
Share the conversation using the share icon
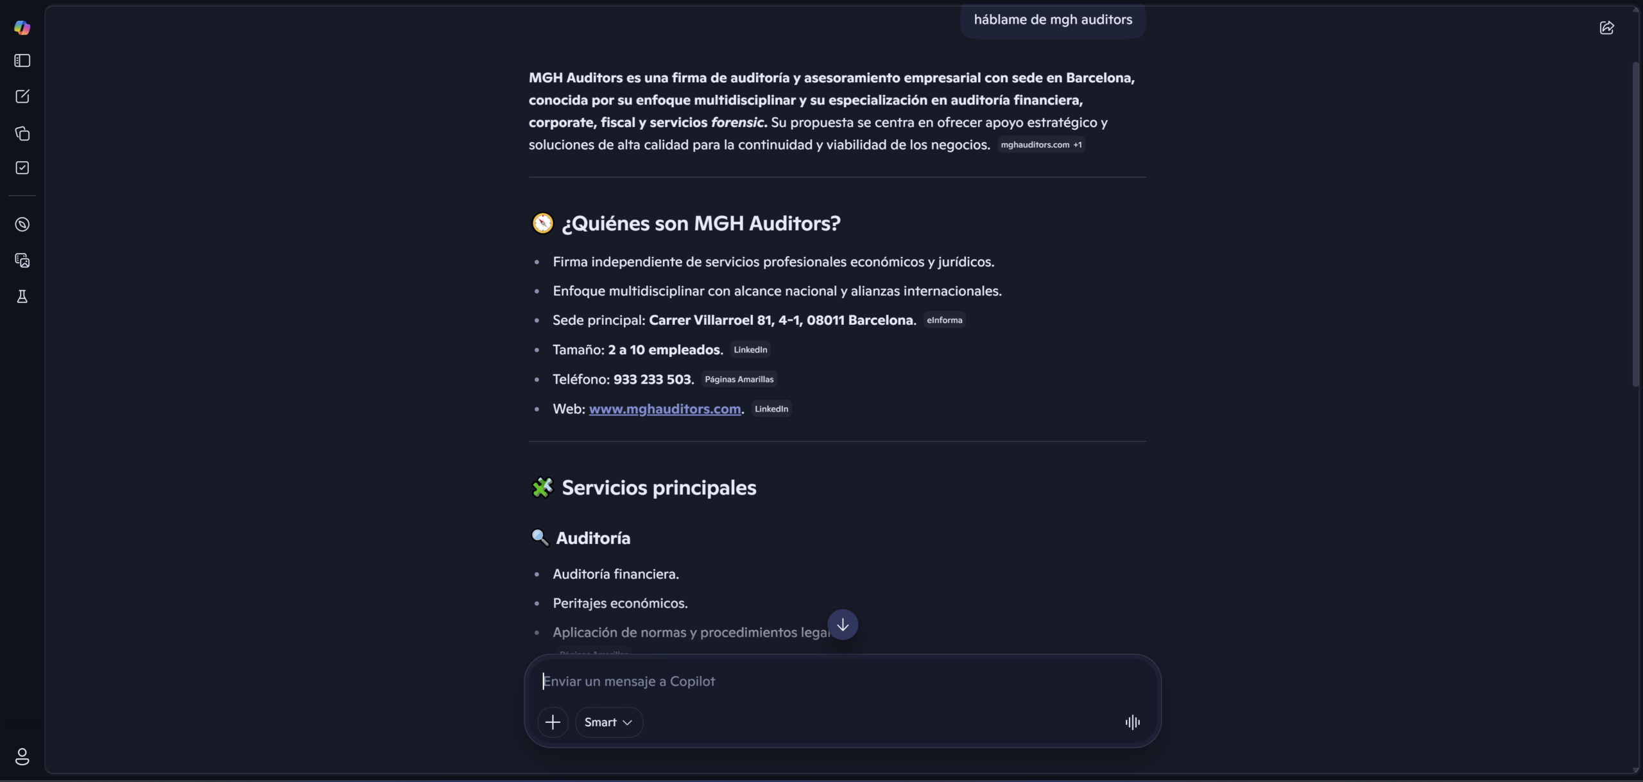pyautogui.click(x=1608, y=28)
